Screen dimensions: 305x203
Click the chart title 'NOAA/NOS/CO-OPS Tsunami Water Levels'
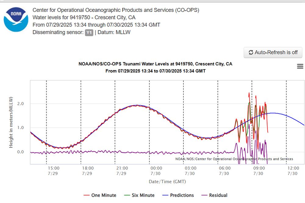click(x=156, y=64)
